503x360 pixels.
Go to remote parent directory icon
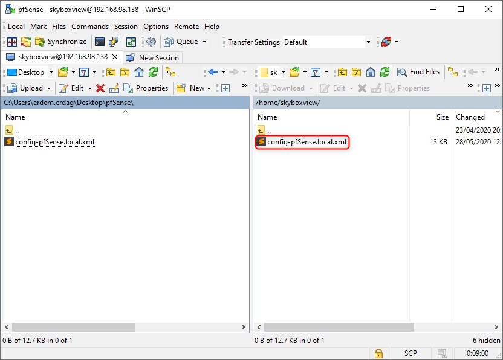tap(342, 72)
